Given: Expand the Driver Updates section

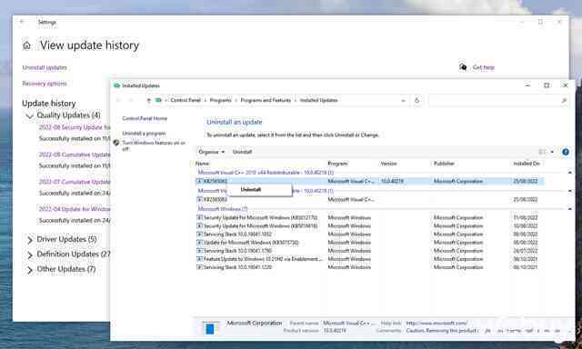Looking at the screenshot, I should pyautogui.click(x=30, y=240).
